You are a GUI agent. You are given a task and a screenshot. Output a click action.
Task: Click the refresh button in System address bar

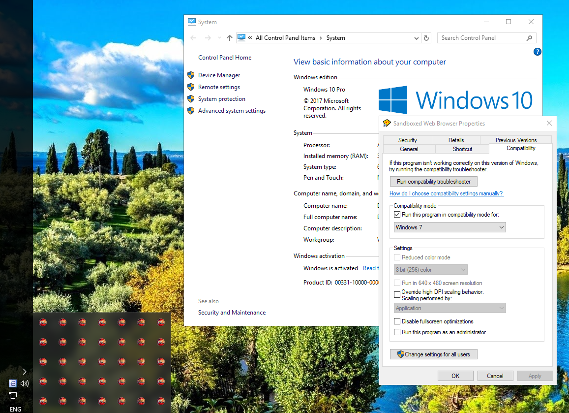point(426,38)
